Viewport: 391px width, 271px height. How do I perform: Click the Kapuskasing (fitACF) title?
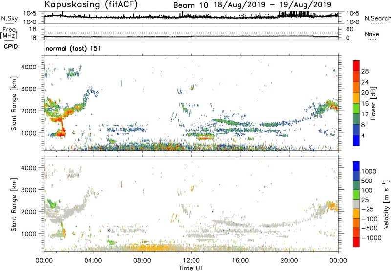91,5
